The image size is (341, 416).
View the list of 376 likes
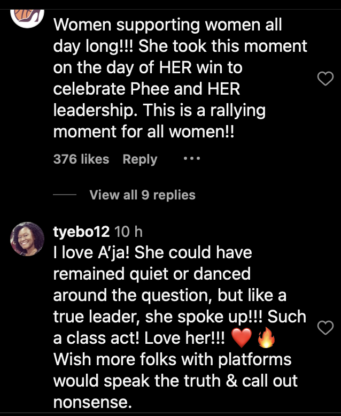(81, 159)
